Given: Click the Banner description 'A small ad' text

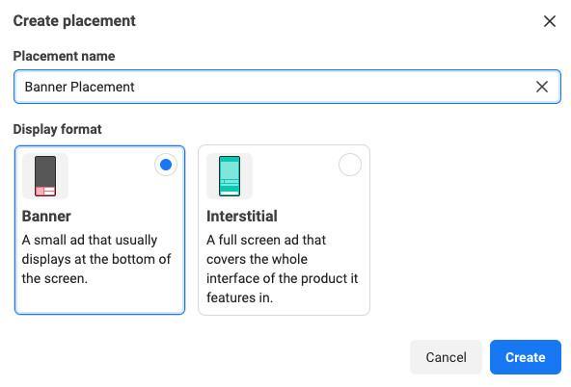Looking at the screenshot, I should click(x=96, y=259).
